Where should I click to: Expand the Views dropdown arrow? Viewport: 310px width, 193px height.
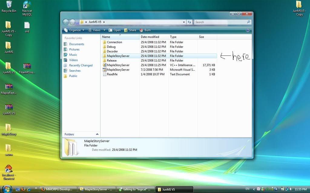[x=104, y=30]
